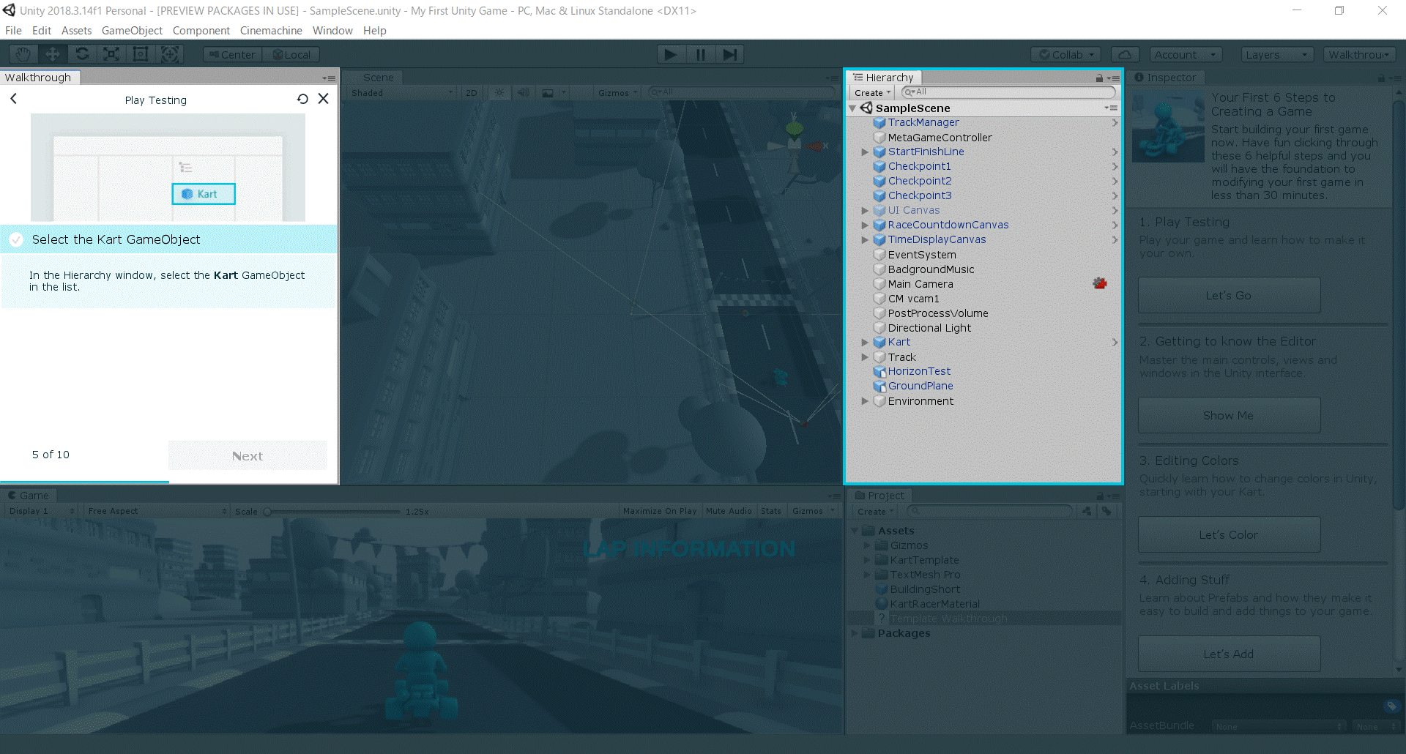Click the Next button in Walkthrough
1406x754 pixels.
point(248,455)
